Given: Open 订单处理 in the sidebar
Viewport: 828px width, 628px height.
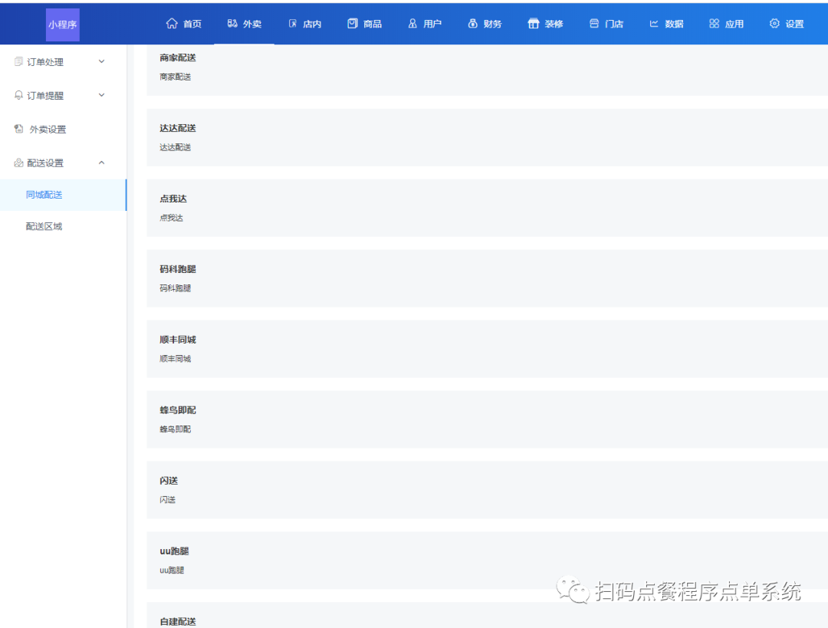Looking at the screenshot, I should click(x=64, y=62).
